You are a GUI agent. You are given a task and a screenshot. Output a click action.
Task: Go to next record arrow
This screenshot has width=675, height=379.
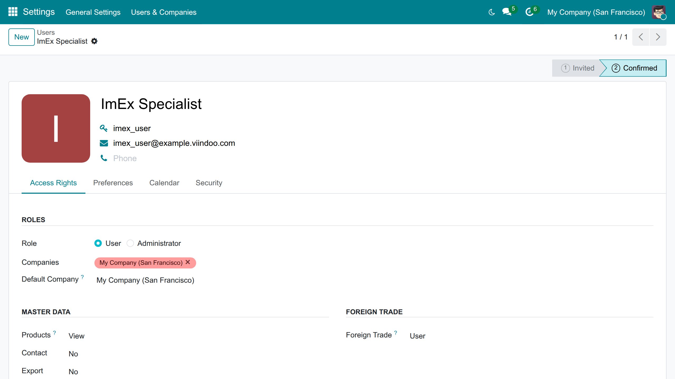click(658, 37)
